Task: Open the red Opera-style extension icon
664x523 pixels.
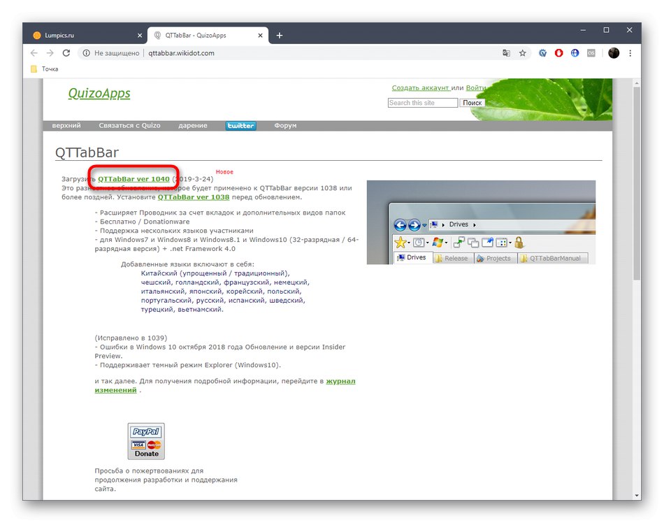Action: pos(558,53)
